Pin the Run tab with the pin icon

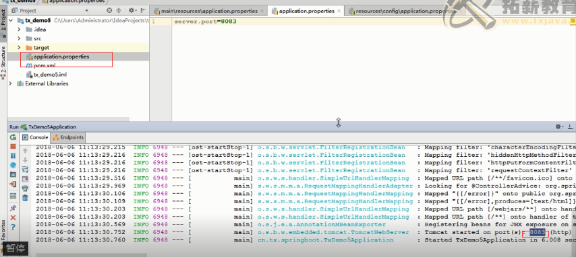pos(13,208)
